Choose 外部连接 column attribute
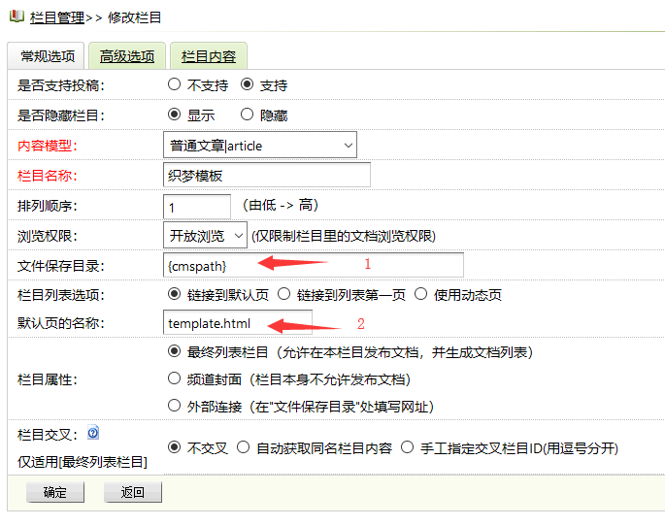This screenshot has width=665, height=526. click(x=175, y=406)
